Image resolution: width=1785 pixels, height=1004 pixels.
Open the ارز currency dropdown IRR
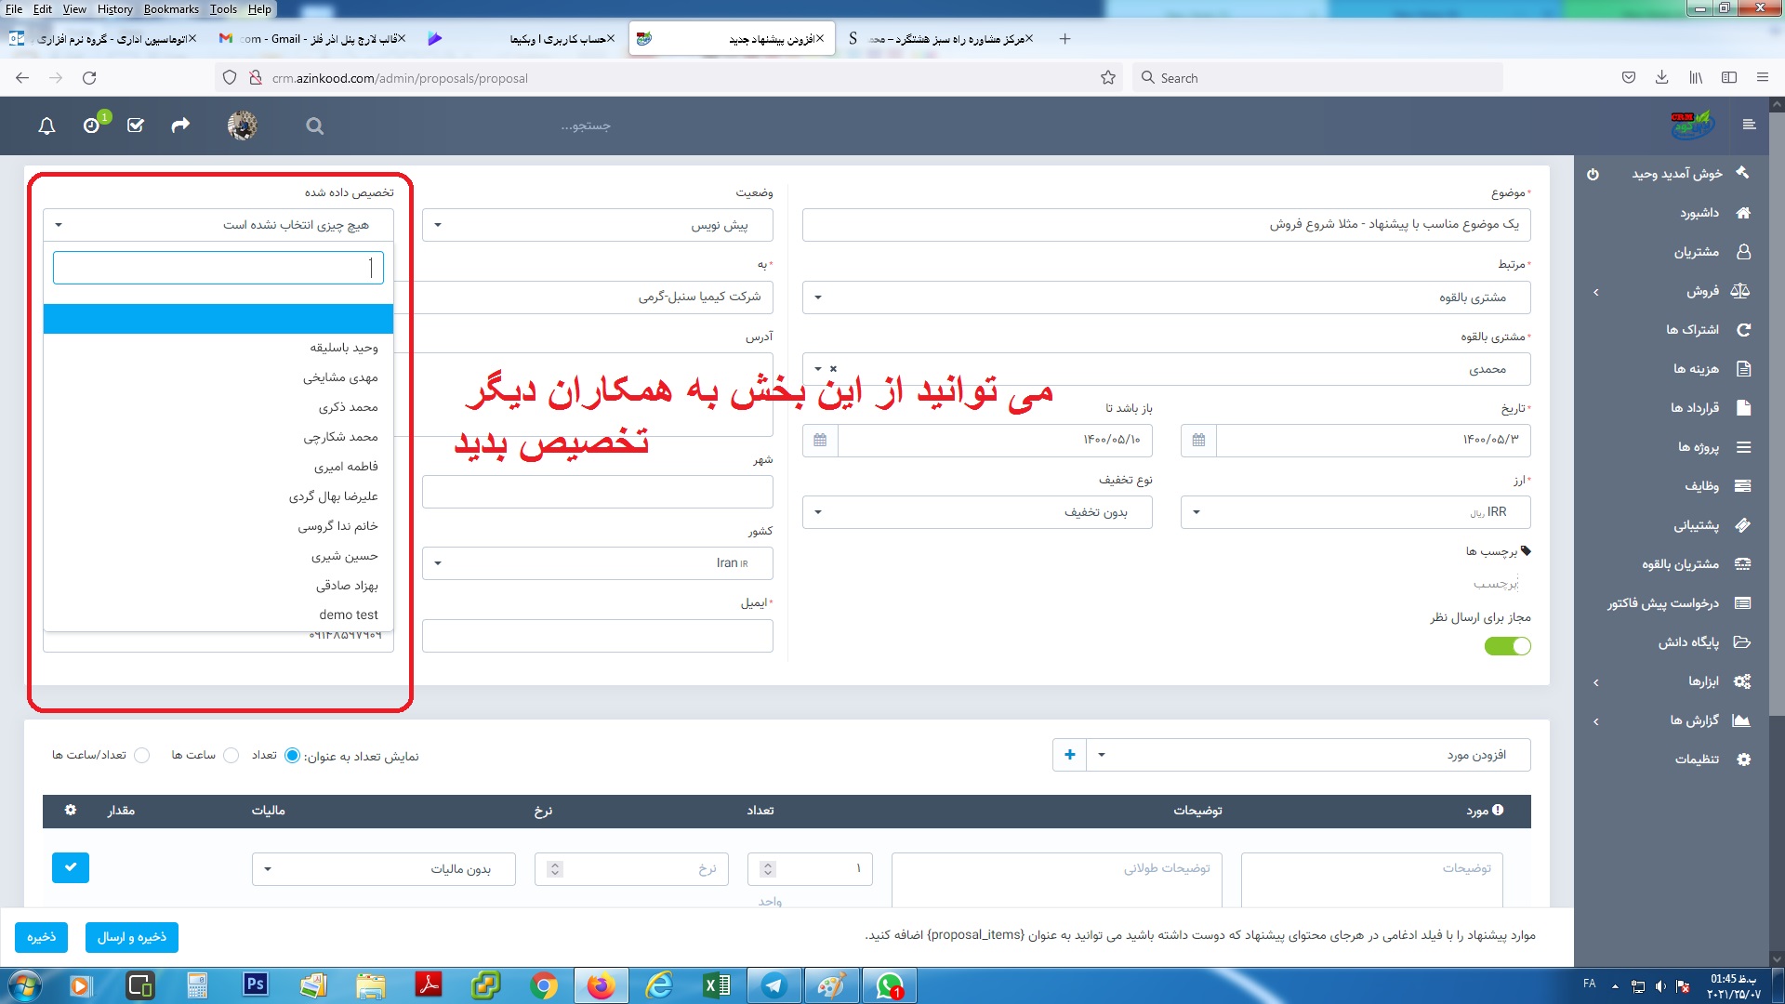pos(1355,512)
